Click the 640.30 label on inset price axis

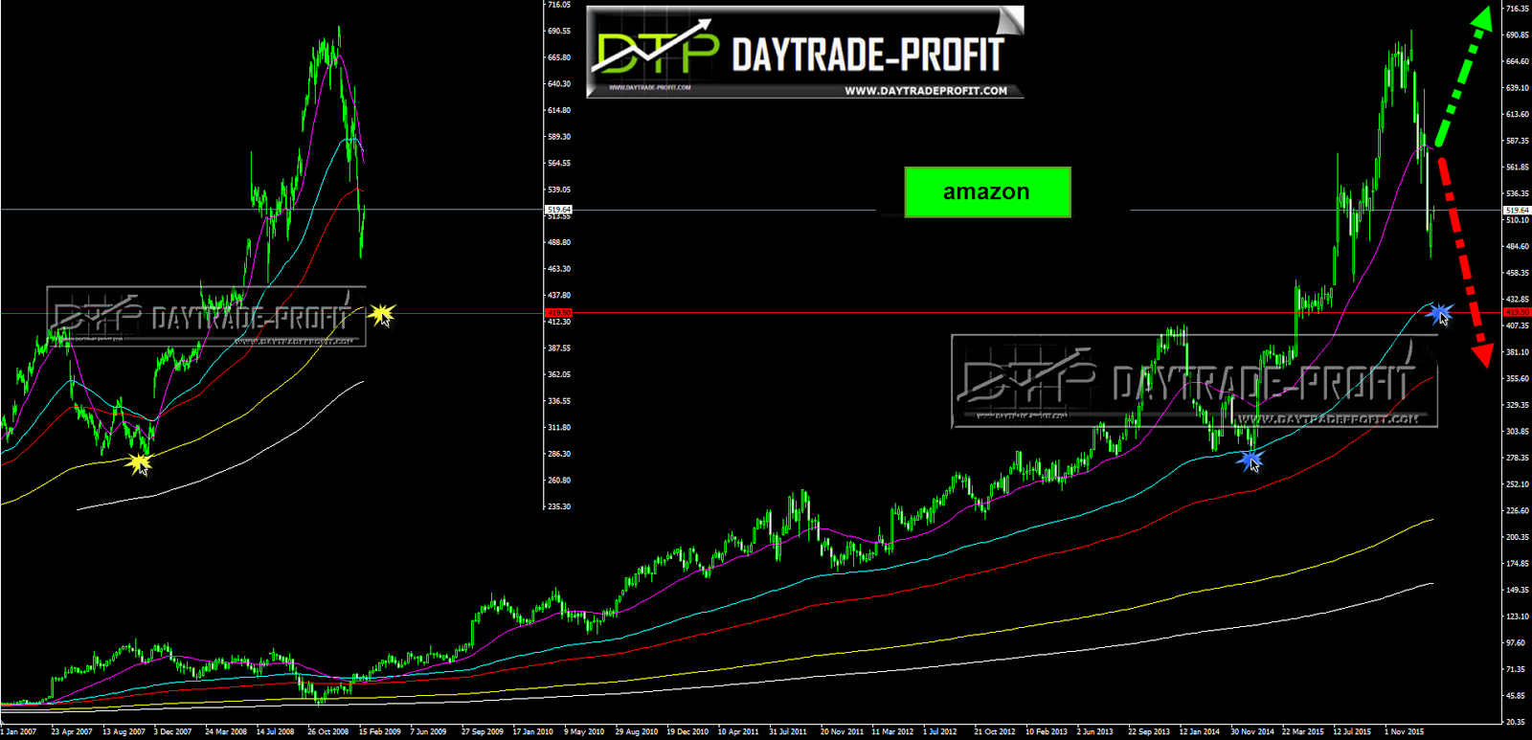tap(559, 84)
